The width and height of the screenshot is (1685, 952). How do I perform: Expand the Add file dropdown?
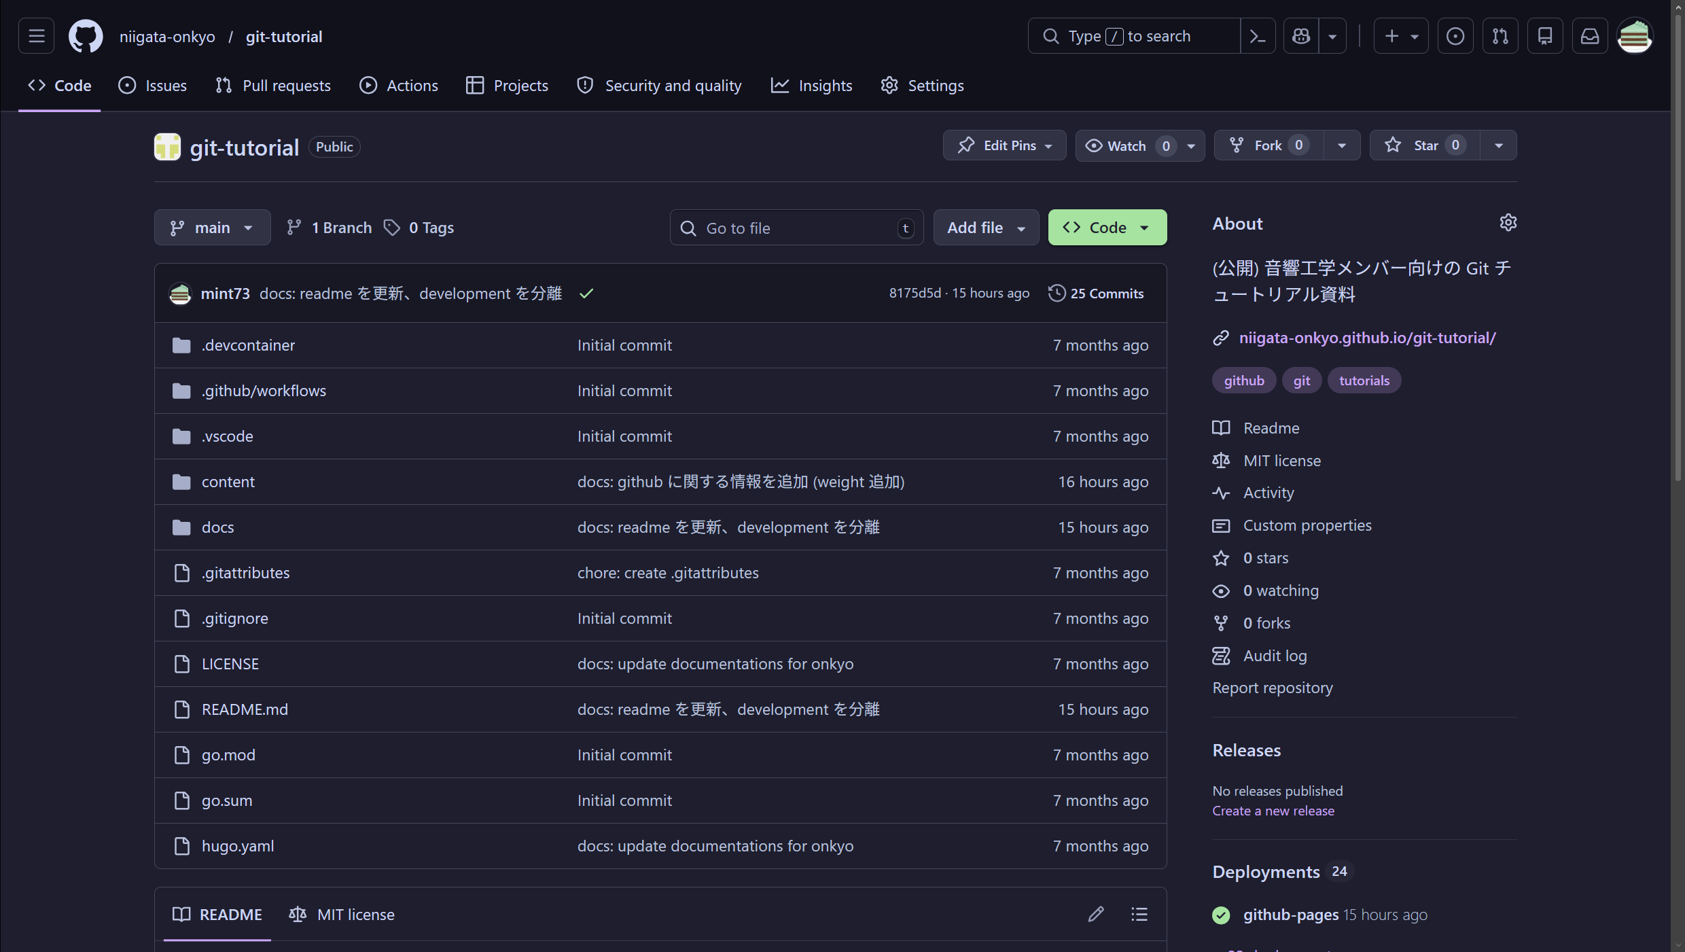pyautogui.click(x=986, y=228)
